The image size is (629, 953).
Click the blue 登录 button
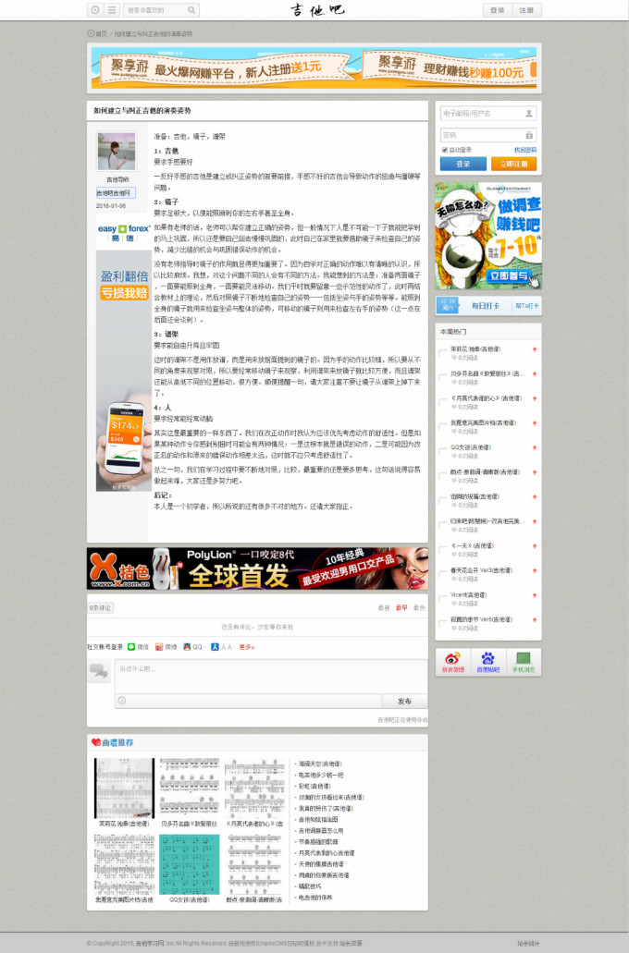coord(462,165)
